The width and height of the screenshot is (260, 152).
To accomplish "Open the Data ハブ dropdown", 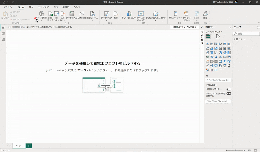I will [x=58, y=20].
